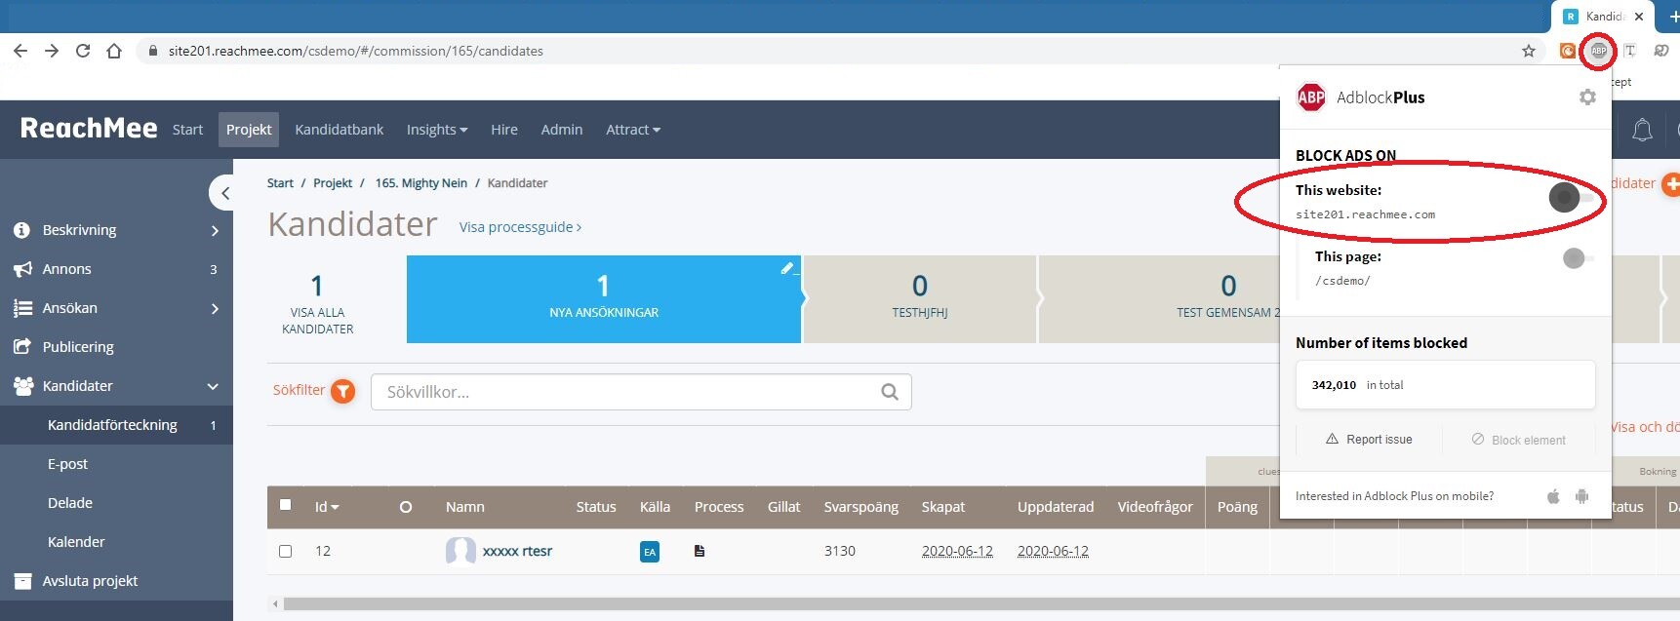Follow the 165. Mighty Nein breadcrumb
This screenshot has width=1680, height=621.
[x=421, y=183]
